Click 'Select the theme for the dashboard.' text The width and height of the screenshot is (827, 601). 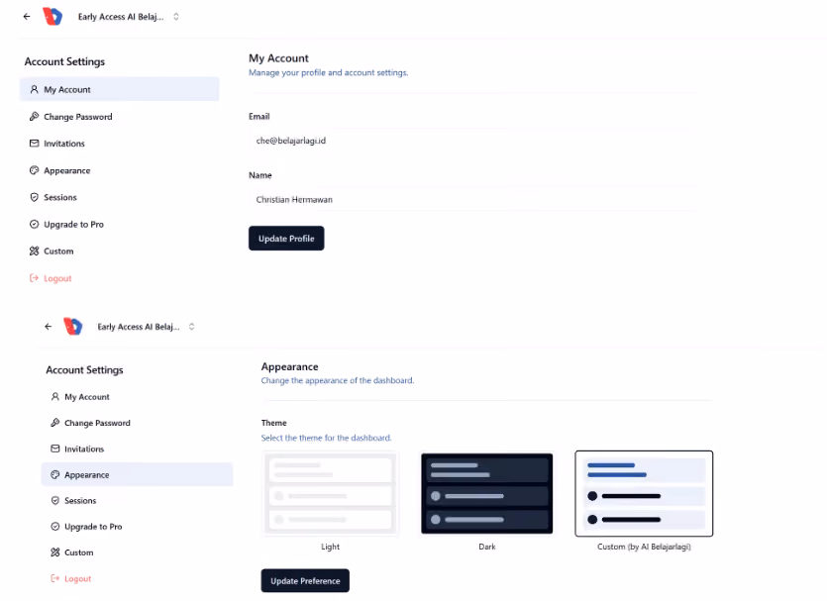click(327, 438)
